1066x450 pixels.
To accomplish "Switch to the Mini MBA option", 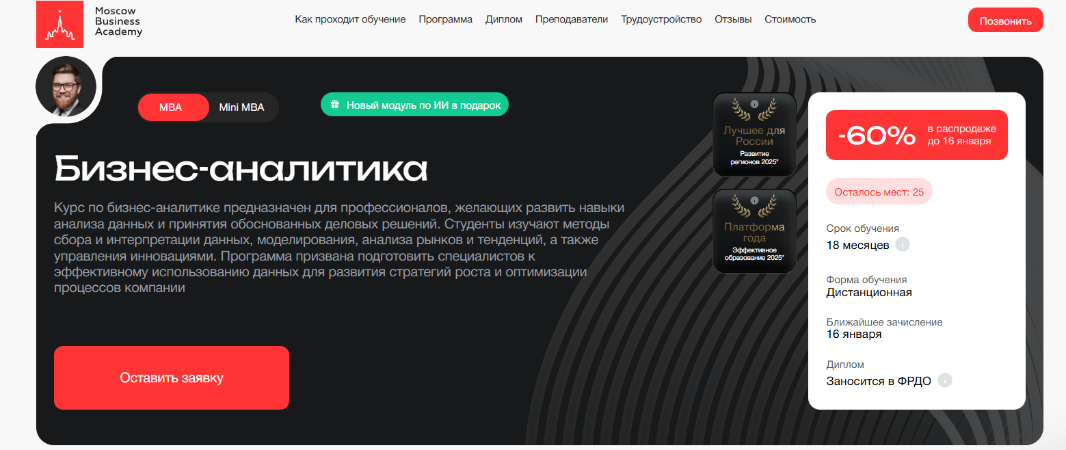I will point(241,107).
